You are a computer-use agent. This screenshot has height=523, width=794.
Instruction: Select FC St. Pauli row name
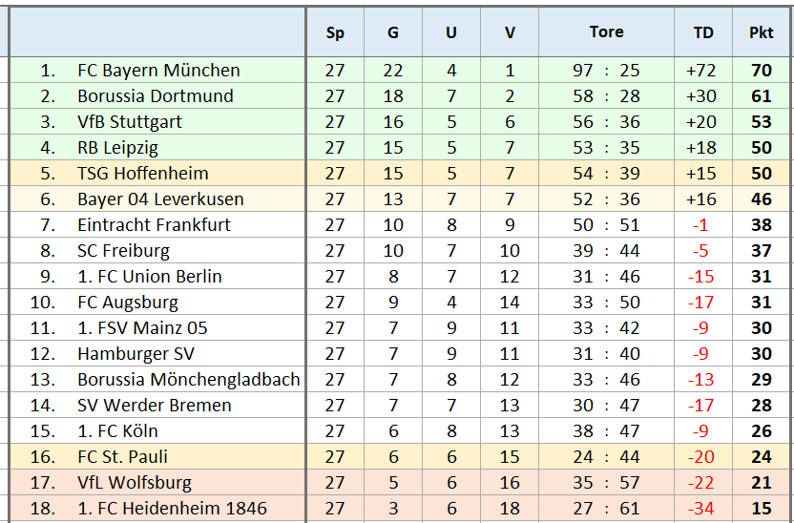pos(123,457)
